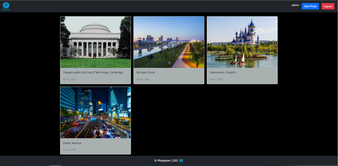Open the Kentpark, Bursa photo link

pos(145,72)
